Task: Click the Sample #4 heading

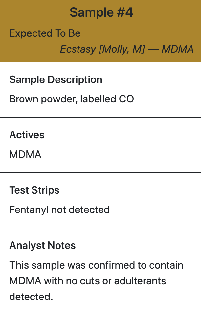Action: click(101, 12)
